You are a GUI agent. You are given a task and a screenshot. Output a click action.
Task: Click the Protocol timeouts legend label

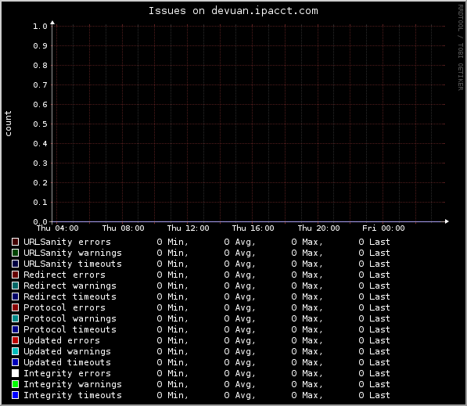(70, 329)
